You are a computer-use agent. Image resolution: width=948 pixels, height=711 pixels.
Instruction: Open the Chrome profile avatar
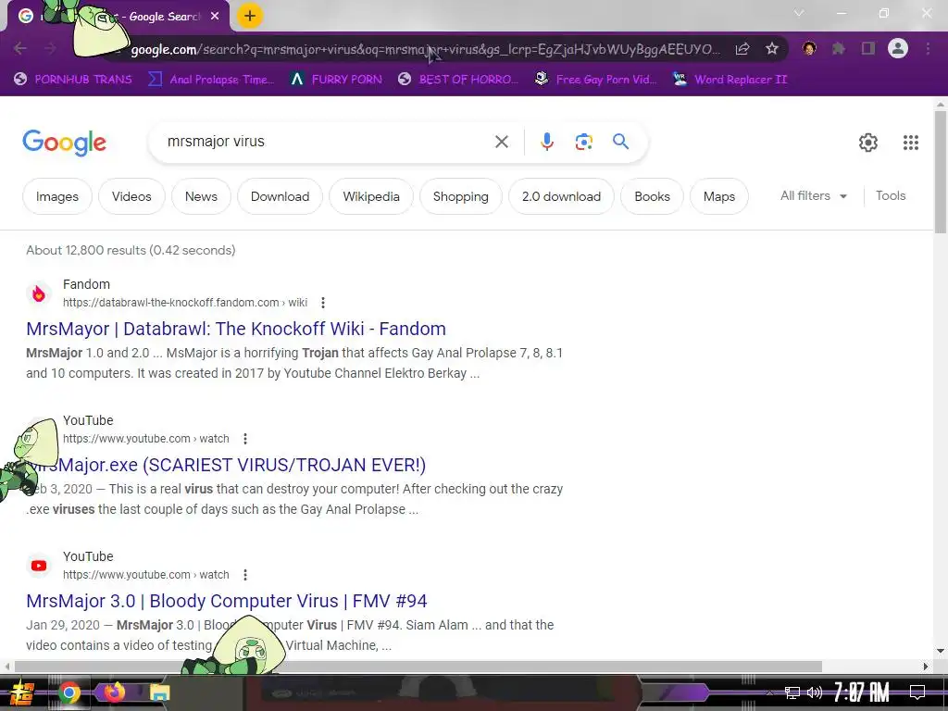898,48
